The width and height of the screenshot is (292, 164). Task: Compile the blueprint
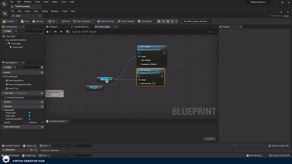coord(8,21)
